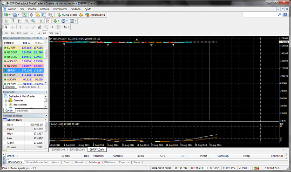
Task: Click the Market Watch vertical scrollbar
Action: 46,63
